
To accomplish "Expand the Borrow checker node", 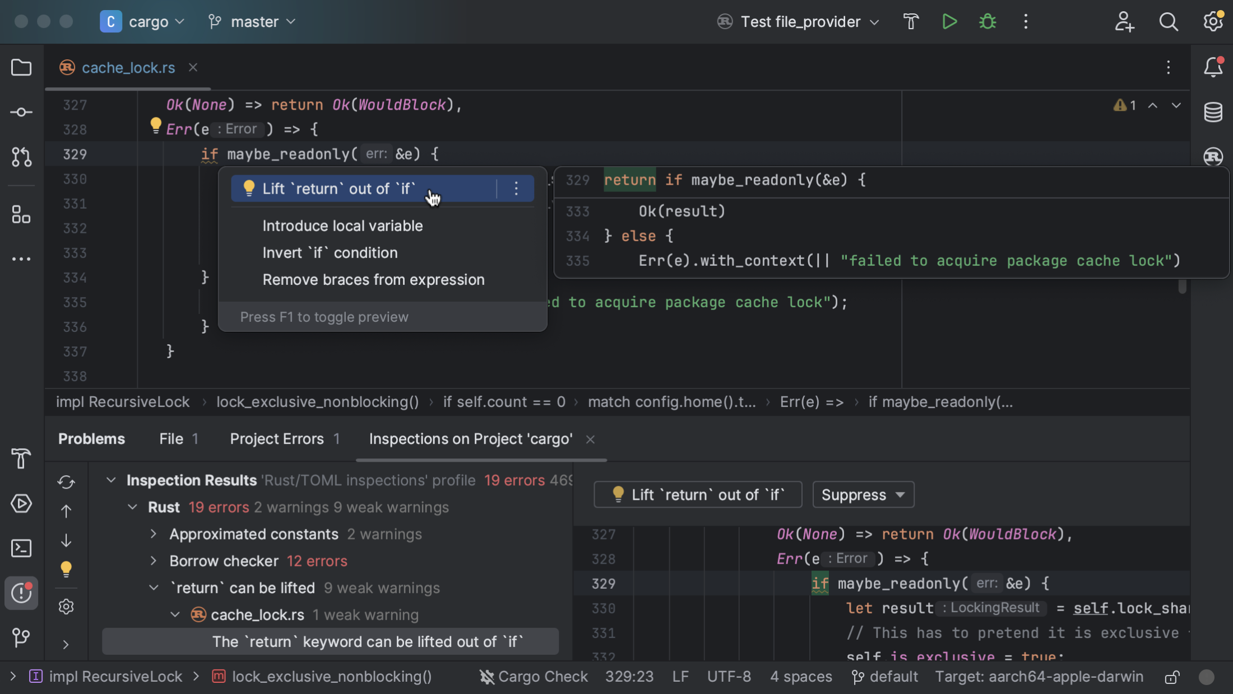I will coord(154,561).
